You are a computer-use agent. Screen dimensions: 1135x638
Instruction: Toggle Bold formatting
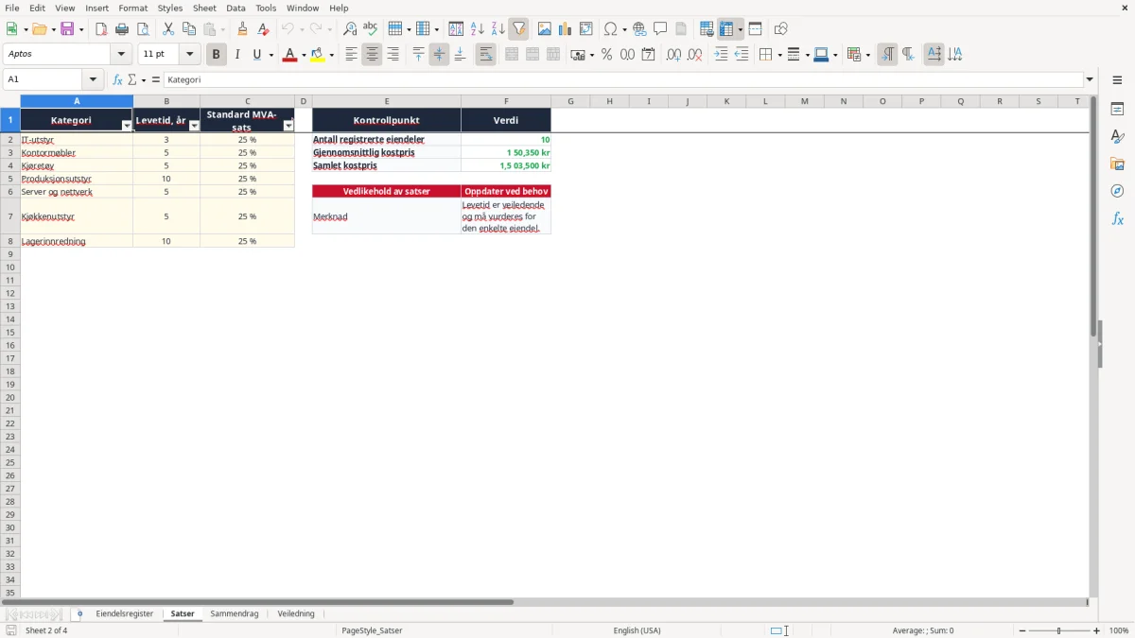pos(216,55)
